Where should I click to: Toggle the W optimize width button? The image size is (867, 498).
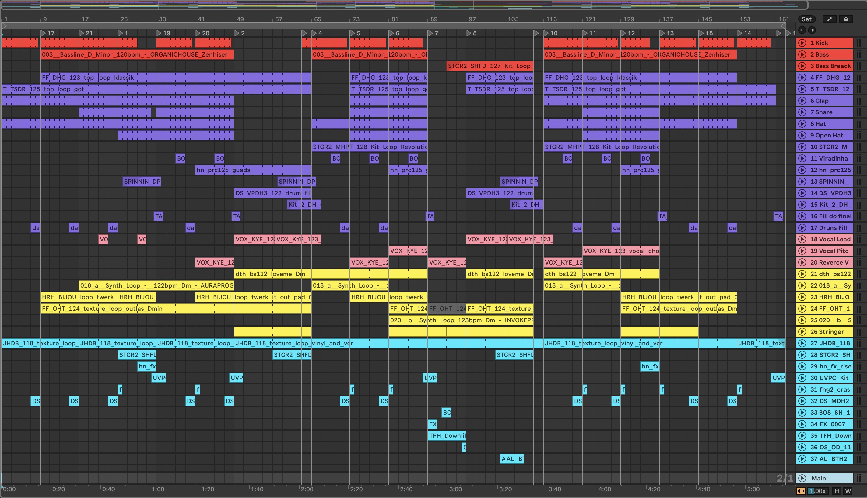tap(848, 491)
